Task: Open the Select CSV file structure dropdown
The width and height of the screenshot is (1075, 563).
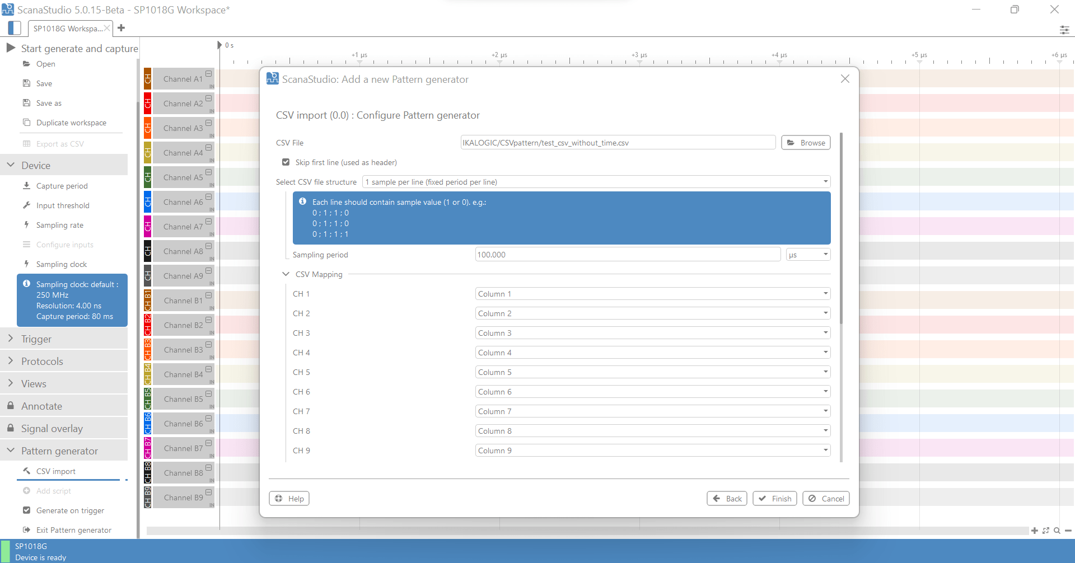Action: (x=596, y=182)
